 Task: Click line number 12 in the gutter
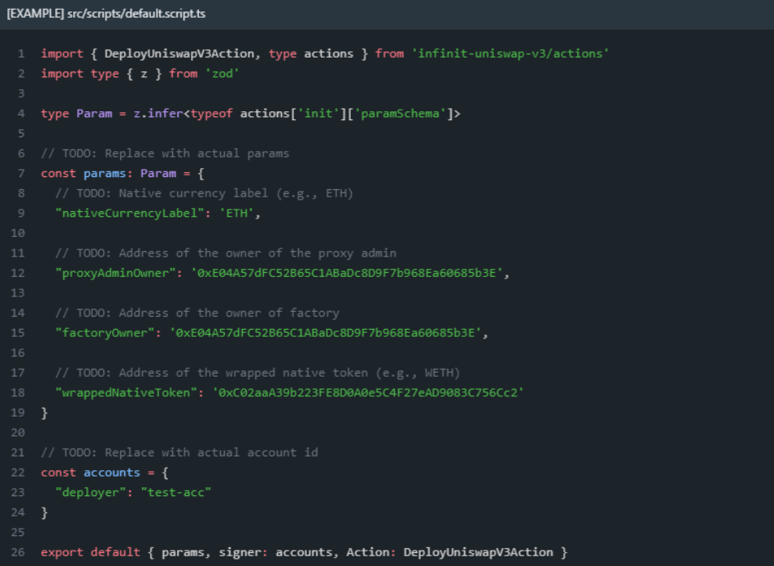(x=18, y=273)
